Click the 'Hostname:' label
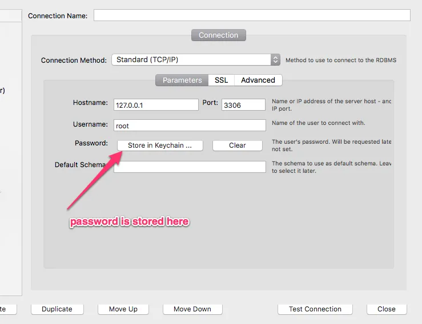Viewport: 422px width, 324px height. point(90,103)
